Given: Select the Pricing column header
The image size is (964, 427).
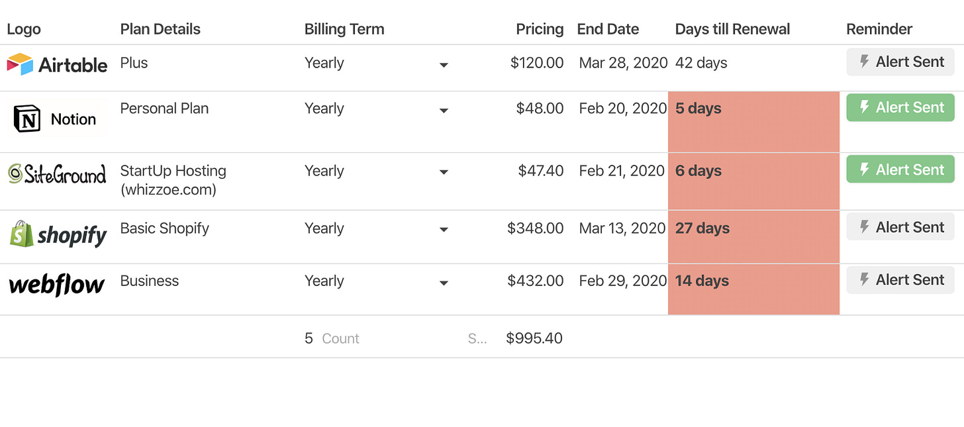Looking at the screenshot, I should 540,29.
